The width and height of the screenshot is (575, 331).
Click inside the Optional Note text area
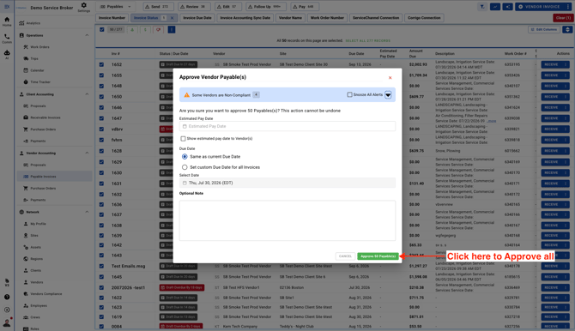point(287,220)
